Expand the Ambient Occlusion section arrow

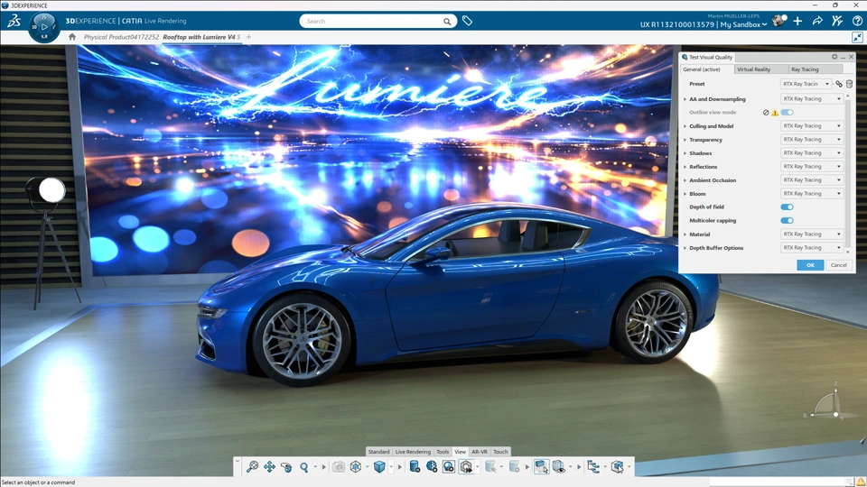click(685, 180)
